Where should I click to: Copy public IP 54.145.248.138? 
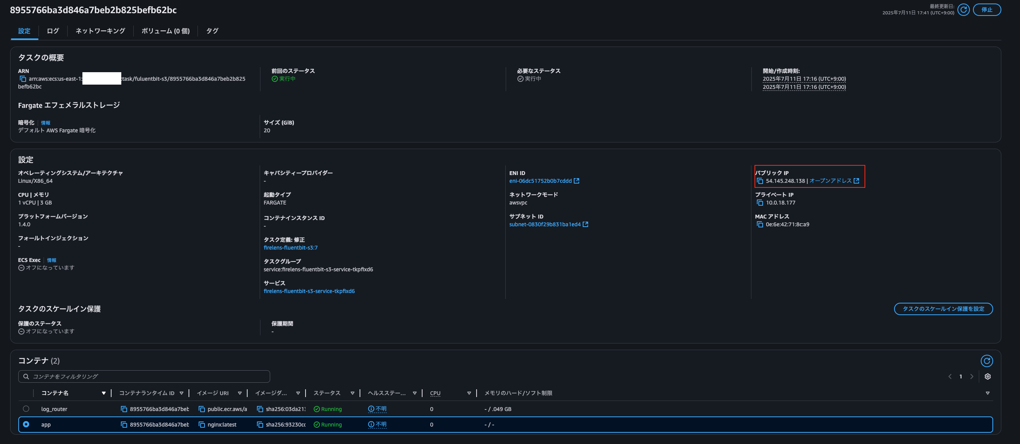pos(760,181)
